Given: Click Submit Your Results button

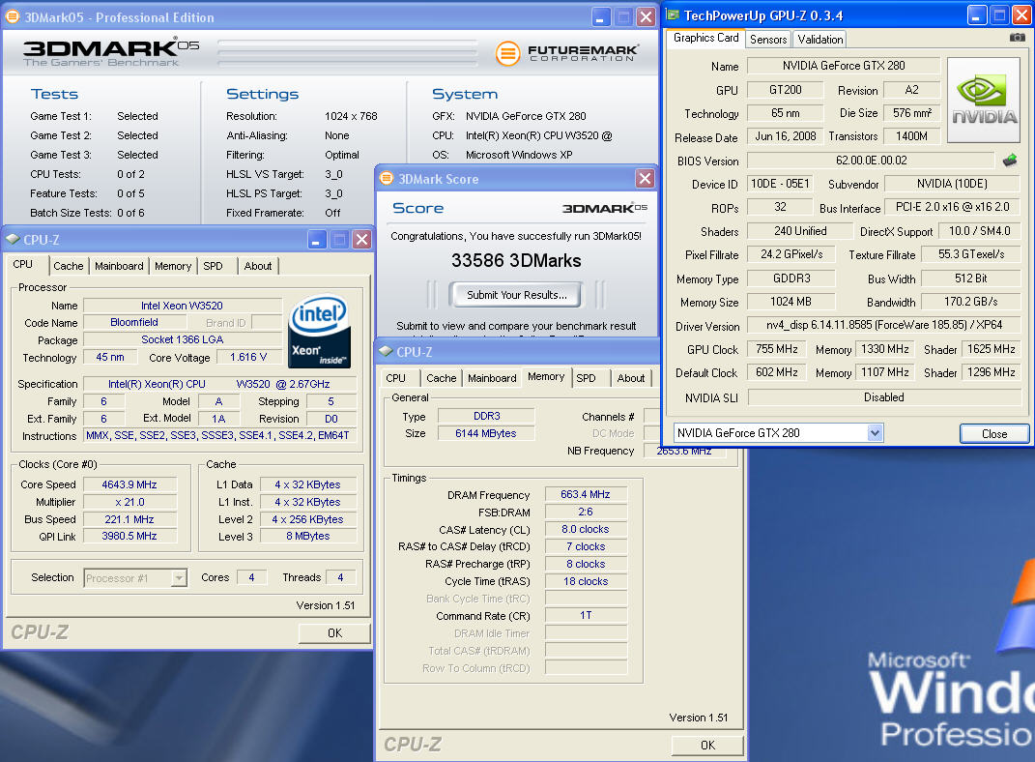Looking at the screenshot, I should (x=516, y=295).
